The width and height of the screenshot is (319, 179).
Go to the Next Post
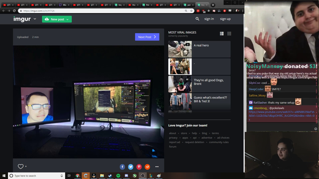click(x=147, y=37)
